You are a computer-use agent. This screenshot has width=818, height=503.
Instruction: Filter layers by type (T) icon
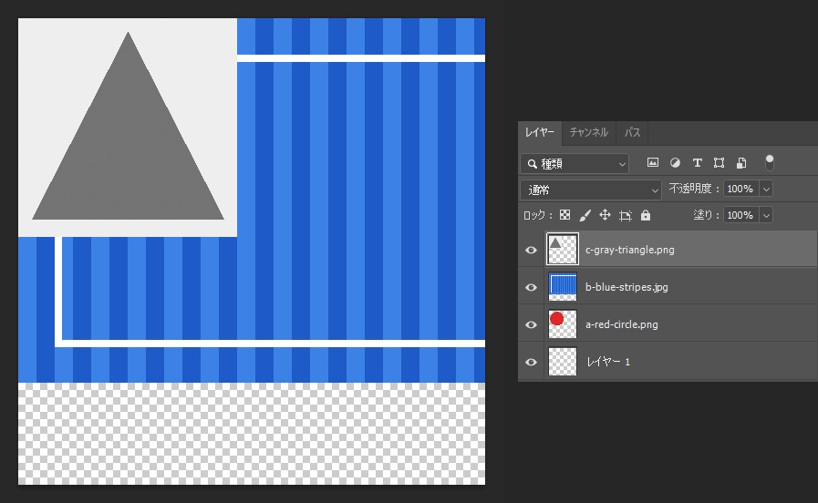697,162
